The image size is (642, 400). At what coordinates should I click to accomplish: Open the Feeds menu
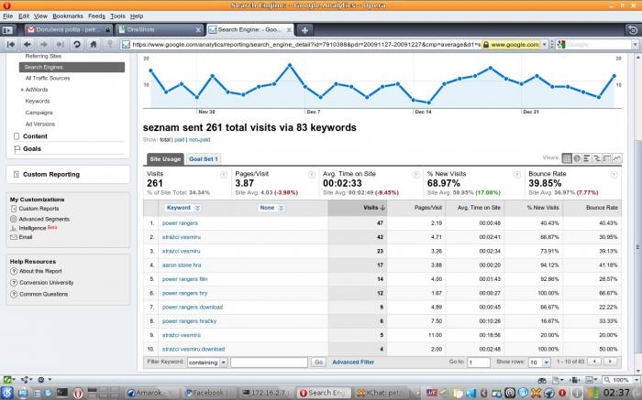[x=96, y=16]
